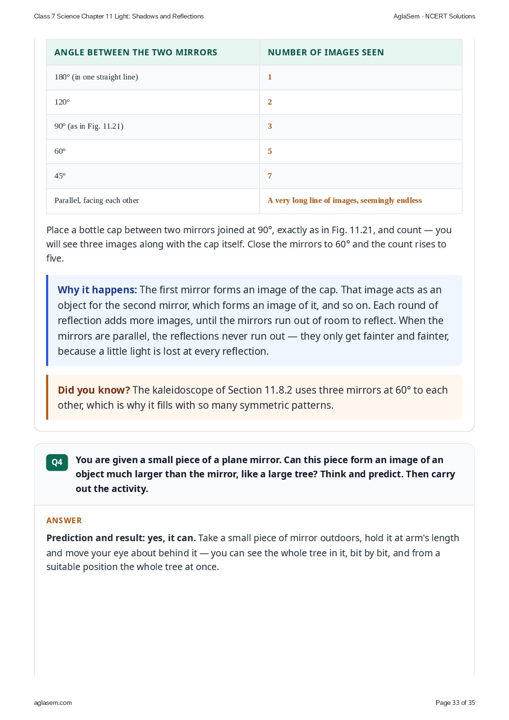Click the 90° as in Fig. 11.21 cell
509x720 pixels.
coord(153,126)
